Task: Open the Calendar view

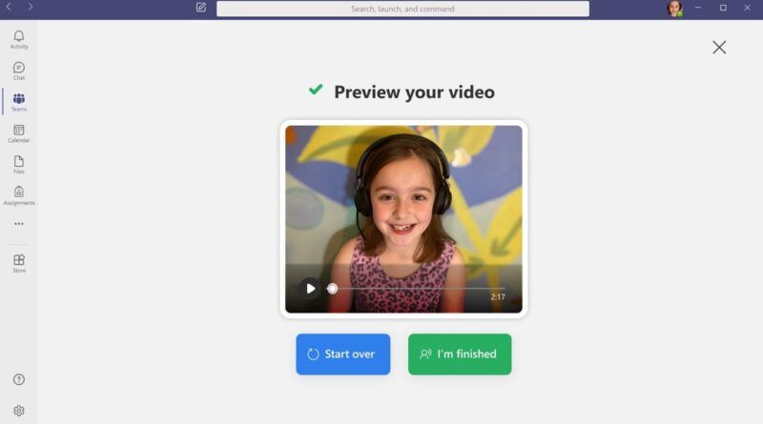Action: [19, 133]
